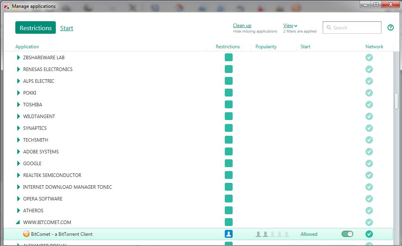Expand the RENESAS ELECTRONICS group
402x246 pixels.
coord(18,69)
